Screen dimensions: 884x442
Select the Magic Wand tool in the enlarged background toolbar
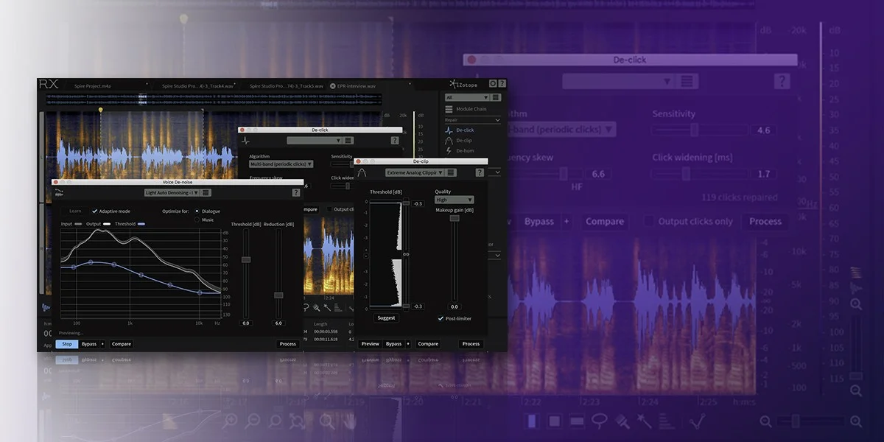coord(644,421)
